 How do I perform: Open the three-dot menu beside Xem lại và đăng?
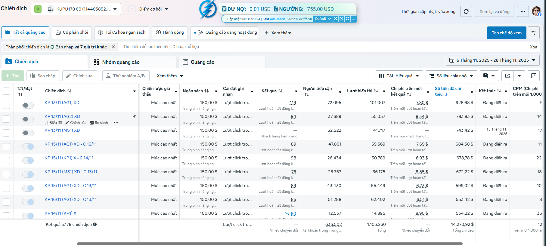(x=523, y=11)
